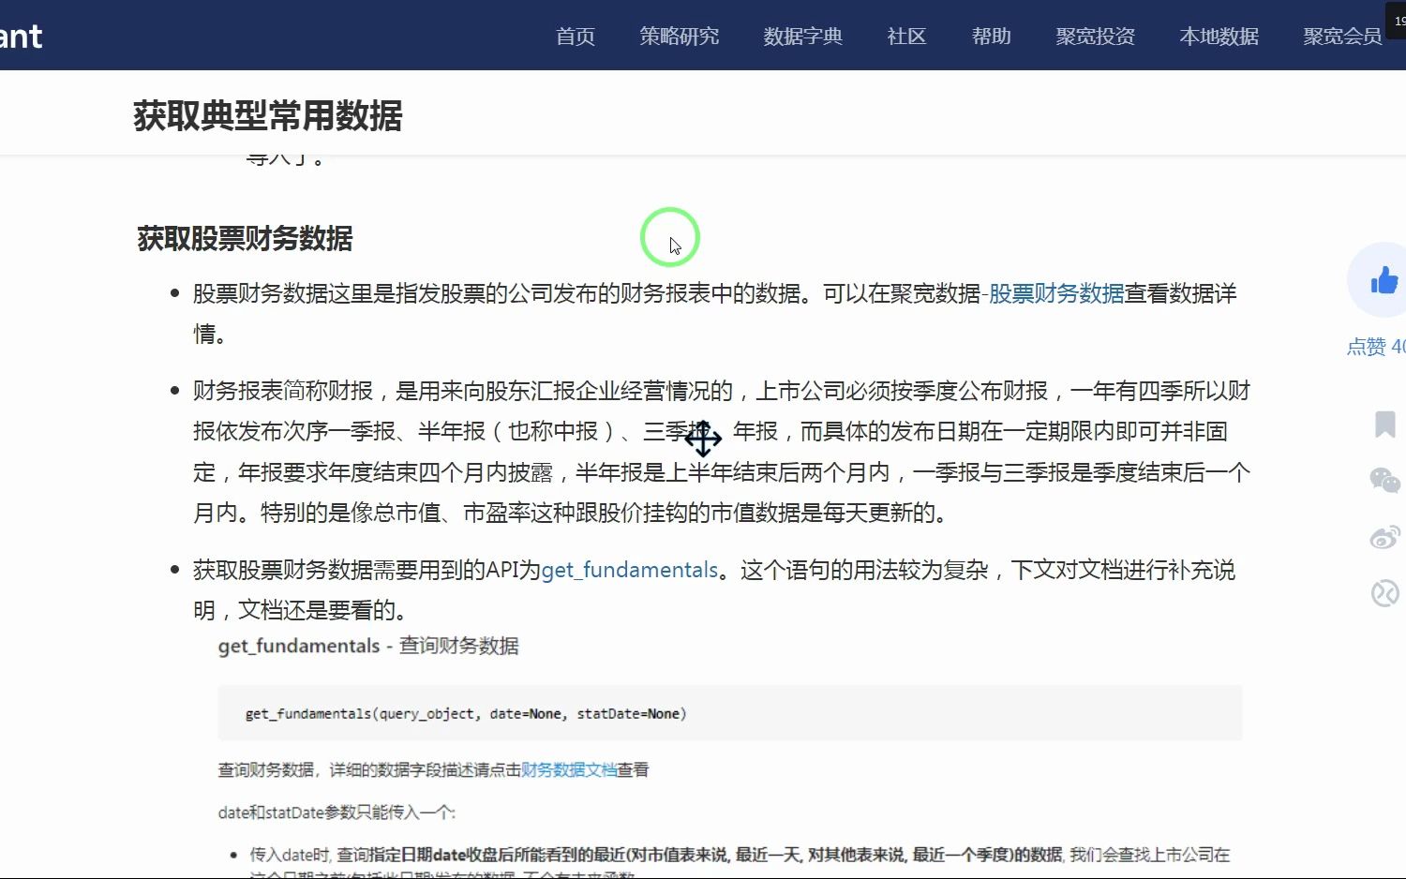1406x879 pixels.
Task: Share via the Weibo icon
Action: click(x=1384, y=537)
